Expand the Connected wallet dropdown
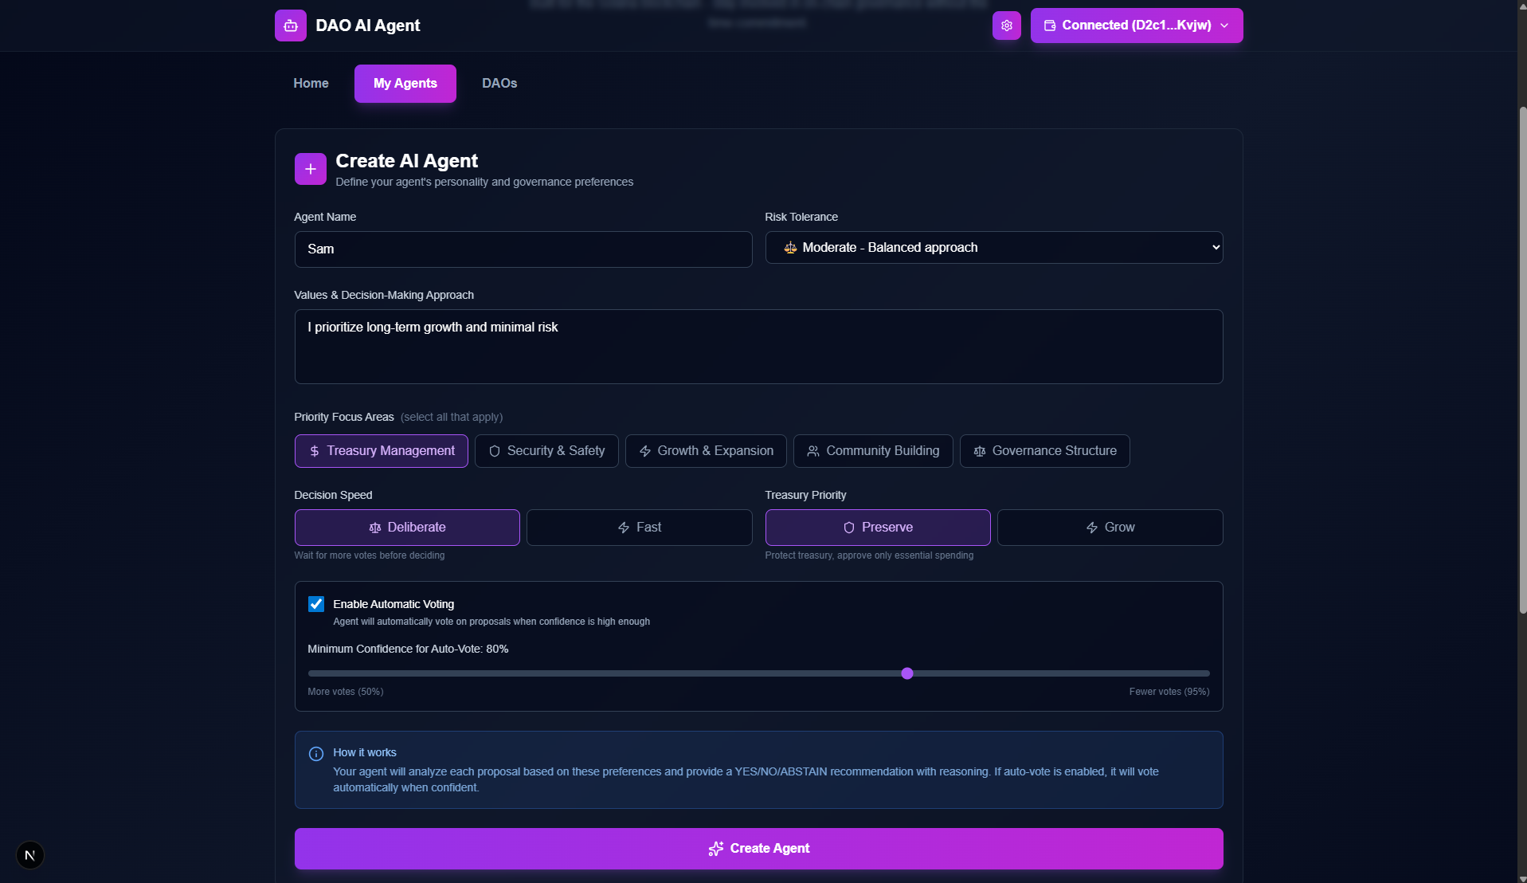Image resolution: width=1527 pixels, height=883 pixels. [x=1224, y=25]
